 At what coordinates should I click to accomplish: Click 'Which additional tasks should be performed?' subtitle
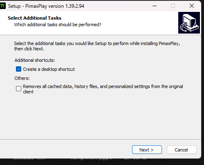(x=58, y=25)
